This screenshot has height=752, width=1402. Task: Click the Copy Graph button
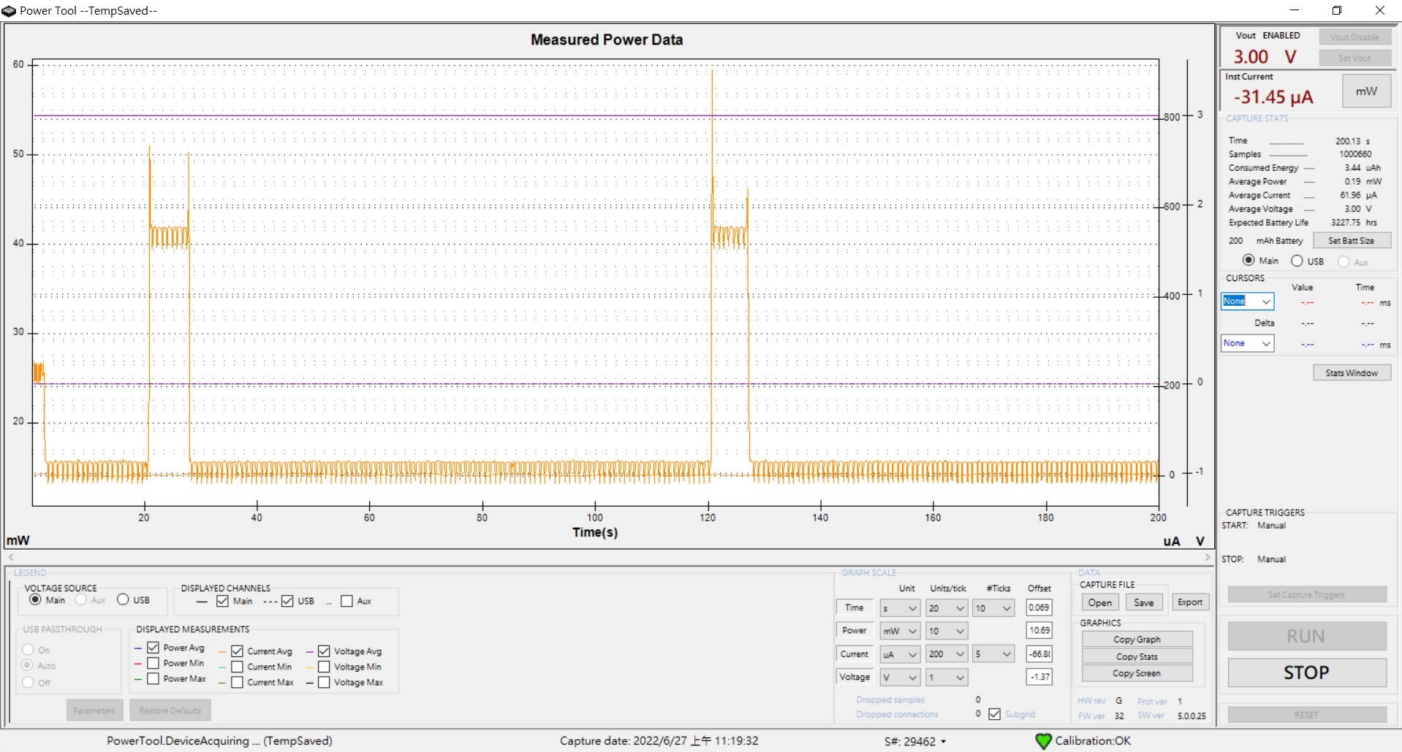[x=1137, y=640]
